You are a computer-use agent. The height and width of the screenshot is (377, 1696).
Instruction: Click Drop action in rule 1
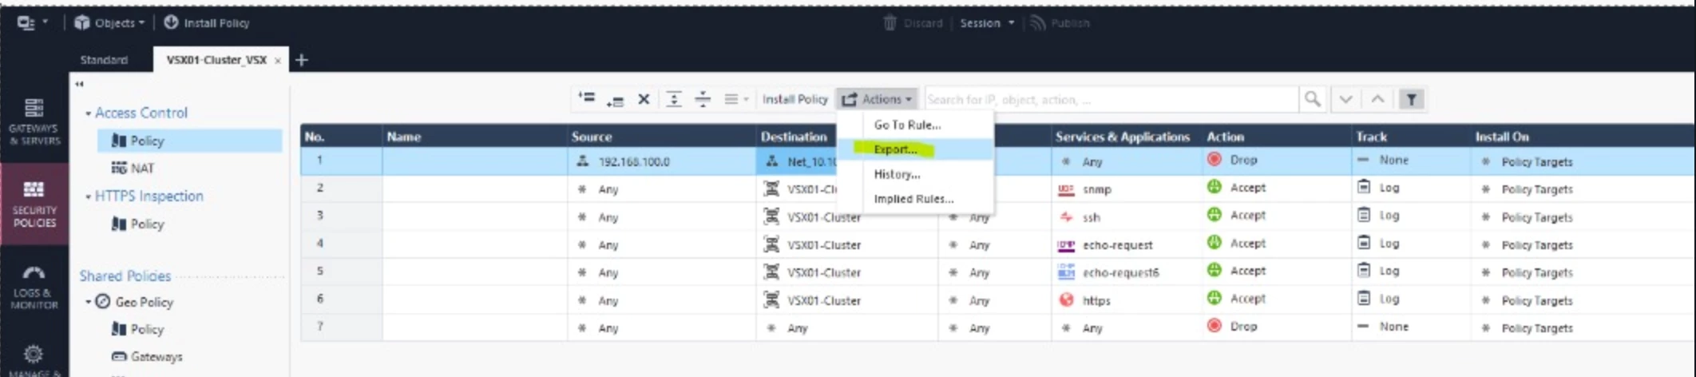[1234, 160]
